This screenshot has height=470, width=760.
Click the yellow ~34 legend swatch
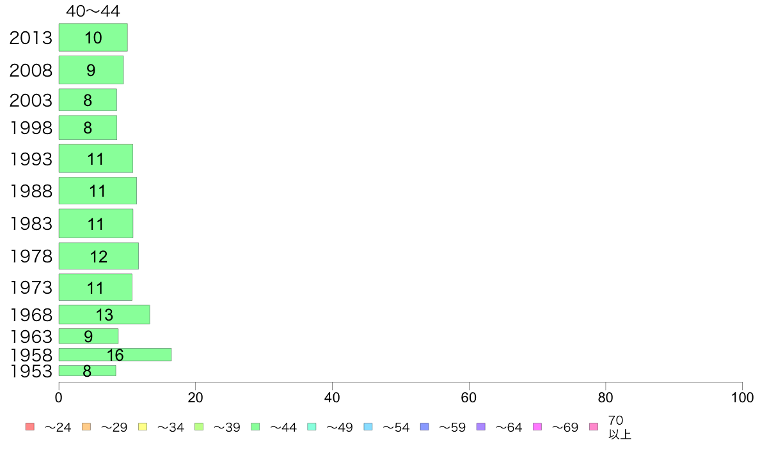[143, 427]
